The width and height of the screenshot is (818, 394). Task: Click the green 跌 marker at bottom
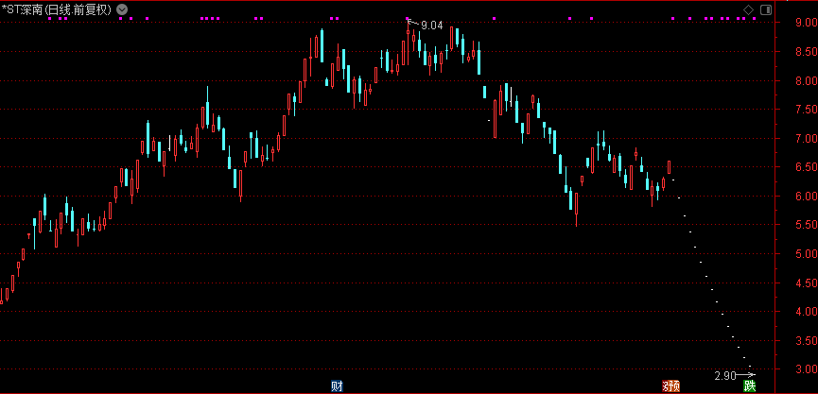point(750,385)
